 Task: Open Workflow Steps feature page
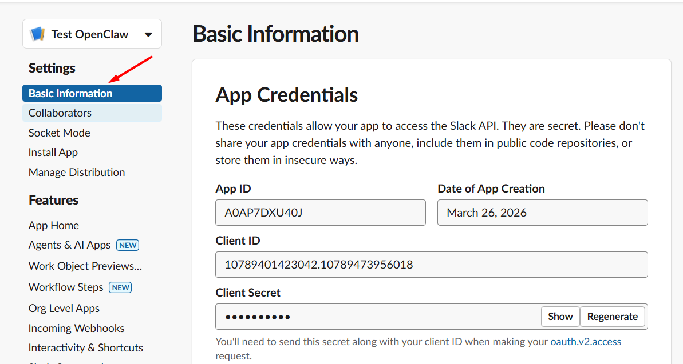pos(66,287)
